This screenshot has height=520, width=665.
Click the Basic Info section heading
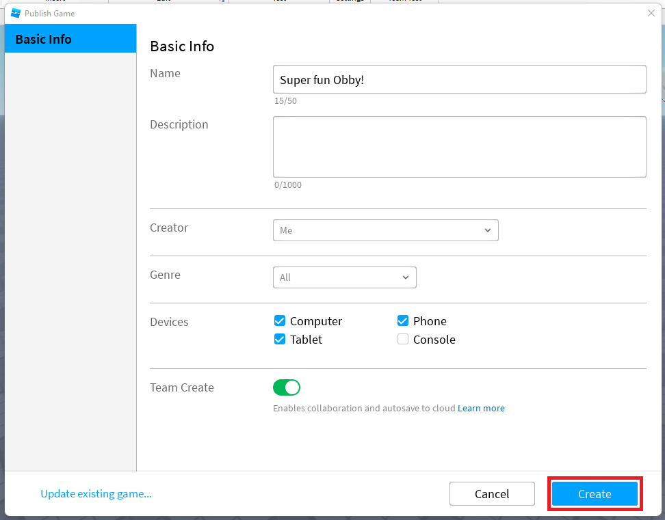[x=182, y=46]
